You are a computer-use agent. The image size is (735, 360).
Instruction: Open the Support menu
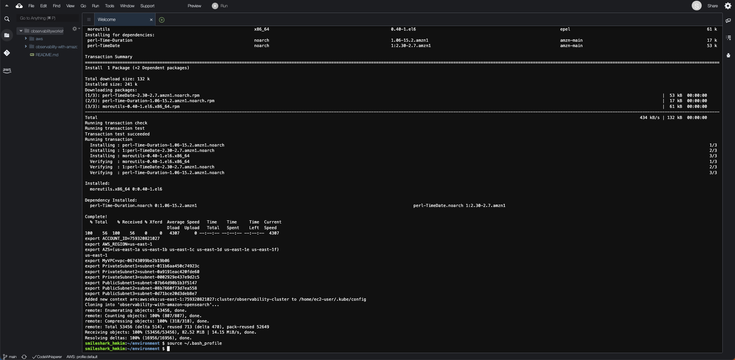point(147,6)
